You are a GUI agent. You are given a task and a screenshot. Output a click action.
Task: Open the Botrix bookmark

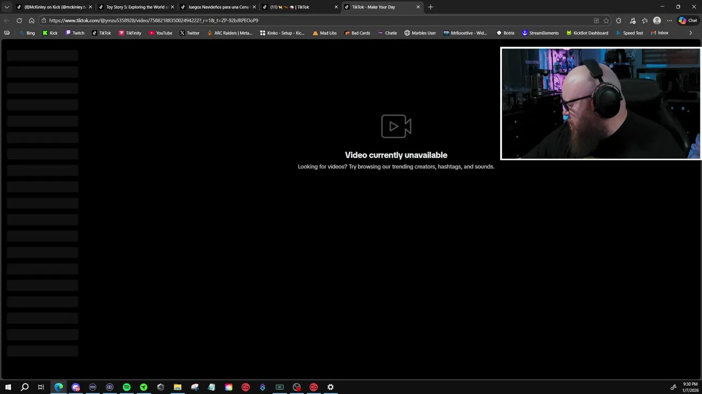coord(505,33)
